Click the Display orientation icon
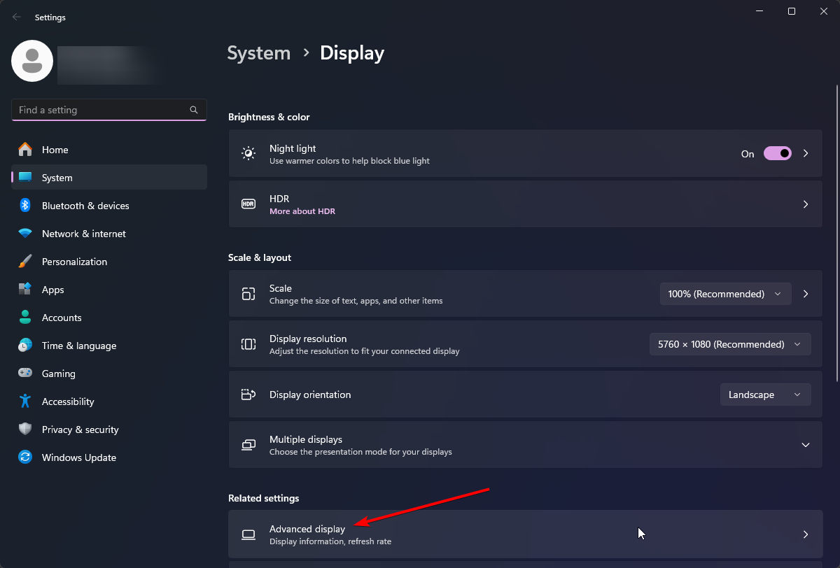 click(248, 395)
